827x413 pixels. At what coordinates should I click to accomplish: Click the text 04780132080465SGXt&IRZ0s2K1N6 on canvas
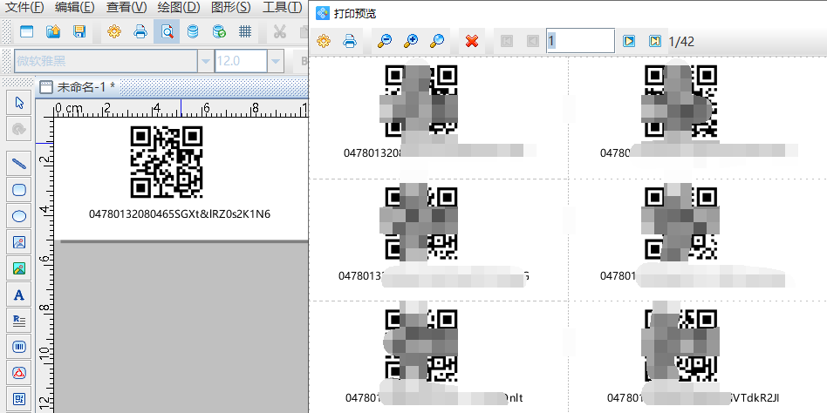[180, 213]
